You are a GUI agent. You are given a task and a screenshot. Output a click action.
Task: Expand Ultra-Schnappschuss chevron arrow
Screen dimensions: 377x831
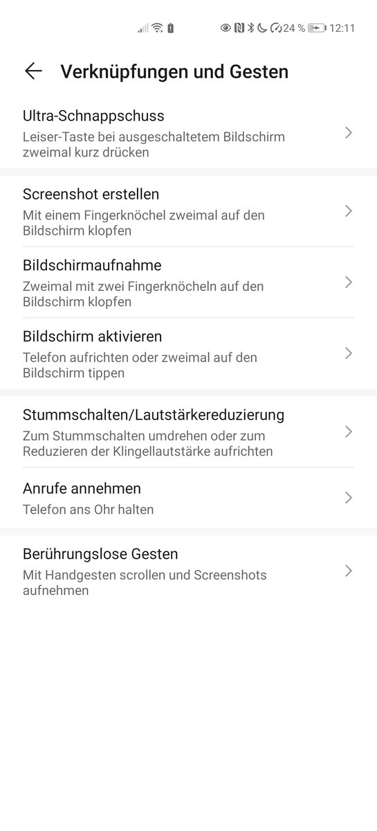[x=349, y=132]
